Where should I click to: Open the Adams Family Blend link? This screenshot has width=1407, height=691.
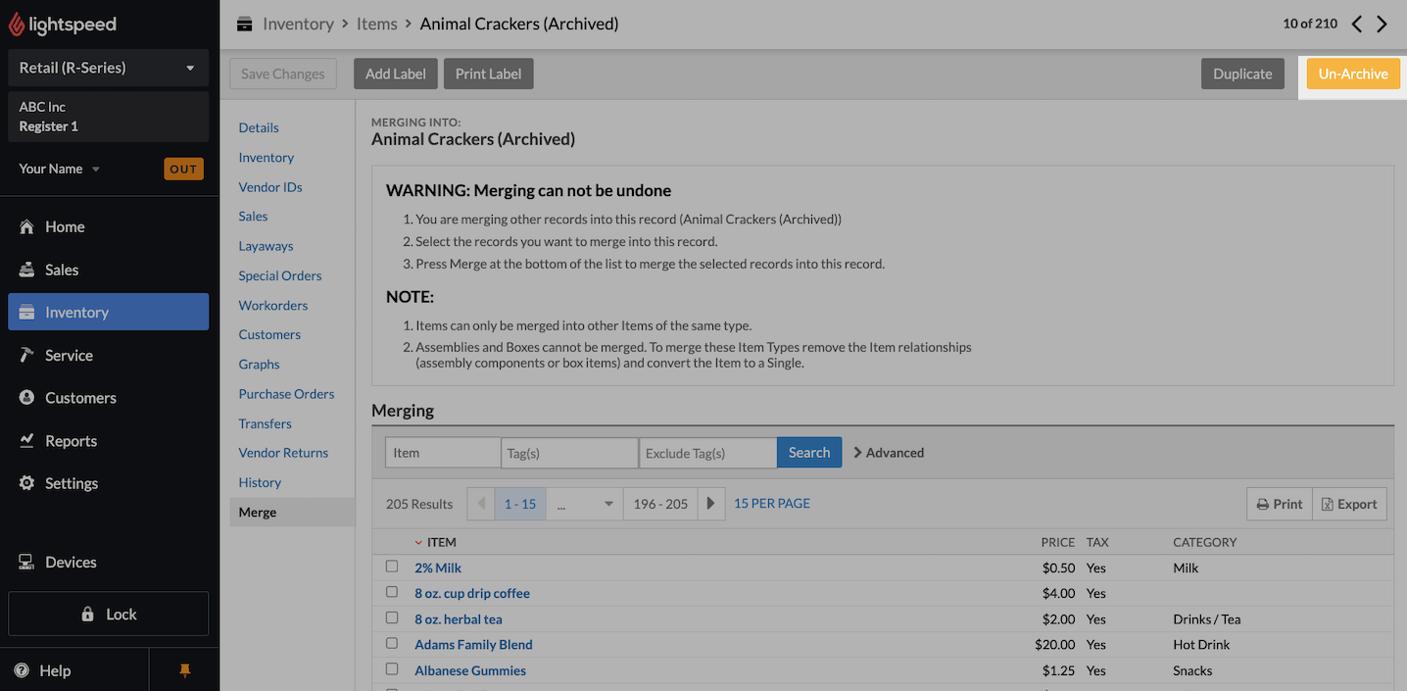tap(473, 644)
